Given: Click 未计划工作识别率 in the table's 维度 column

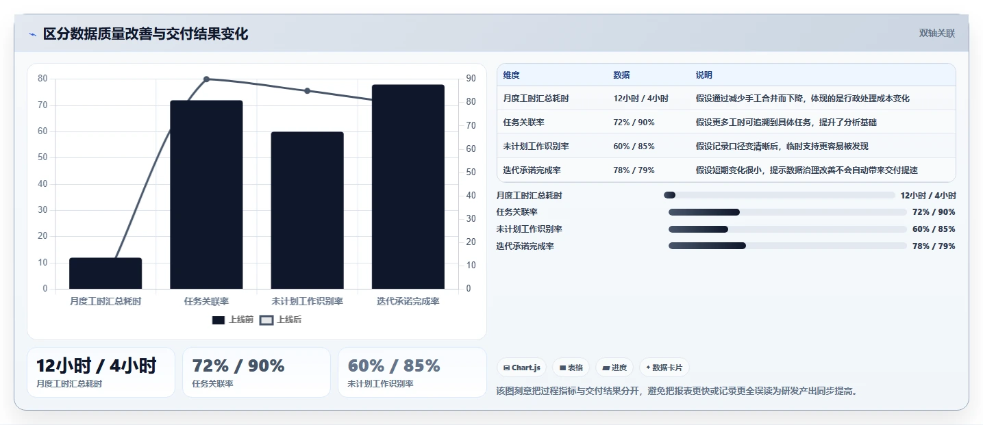Looking at the screenshot, I should [536, 146].
